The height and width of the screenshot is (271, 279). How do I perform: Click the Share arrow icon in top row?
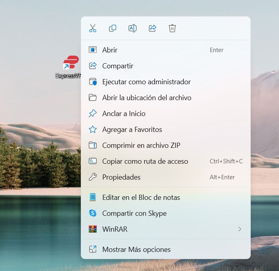point(152,28)
